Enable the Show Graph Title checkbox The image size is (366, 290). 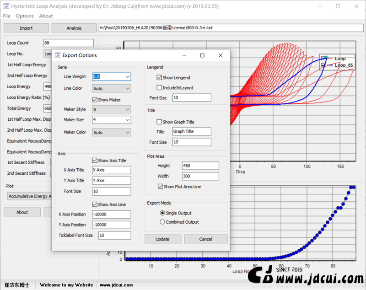coord(159,122)
